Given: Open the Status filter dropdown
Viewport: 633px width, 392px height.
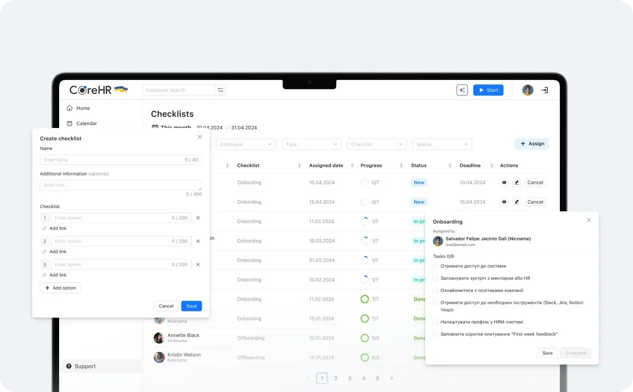Looking at the screenshot, I should [442, 144].
